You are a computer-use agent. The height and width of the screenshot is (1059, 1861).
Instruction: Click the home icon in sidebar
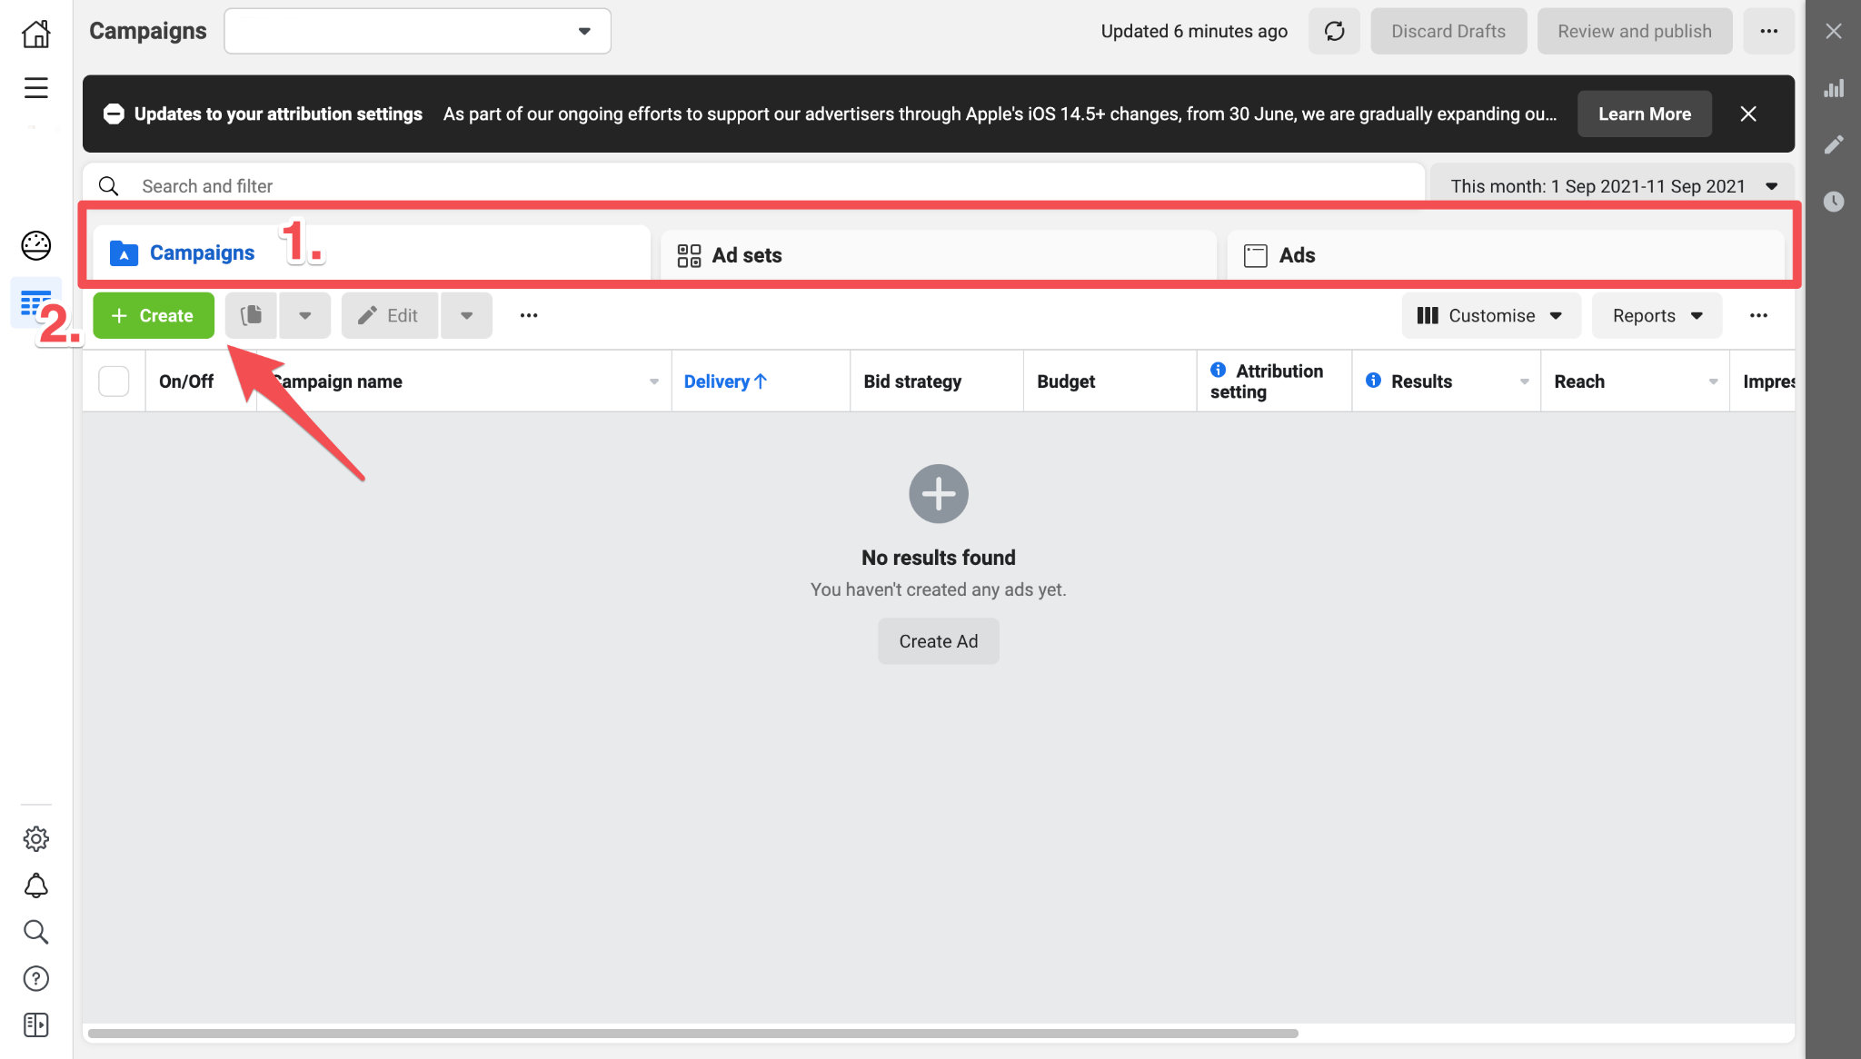tap(35, 34)
